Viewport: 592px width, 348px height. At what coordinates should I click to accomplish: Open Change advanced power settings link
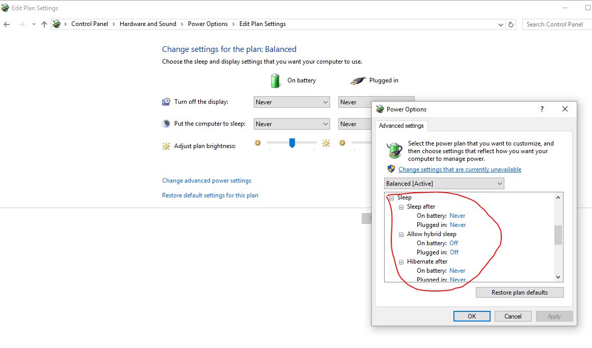point(206,180)
